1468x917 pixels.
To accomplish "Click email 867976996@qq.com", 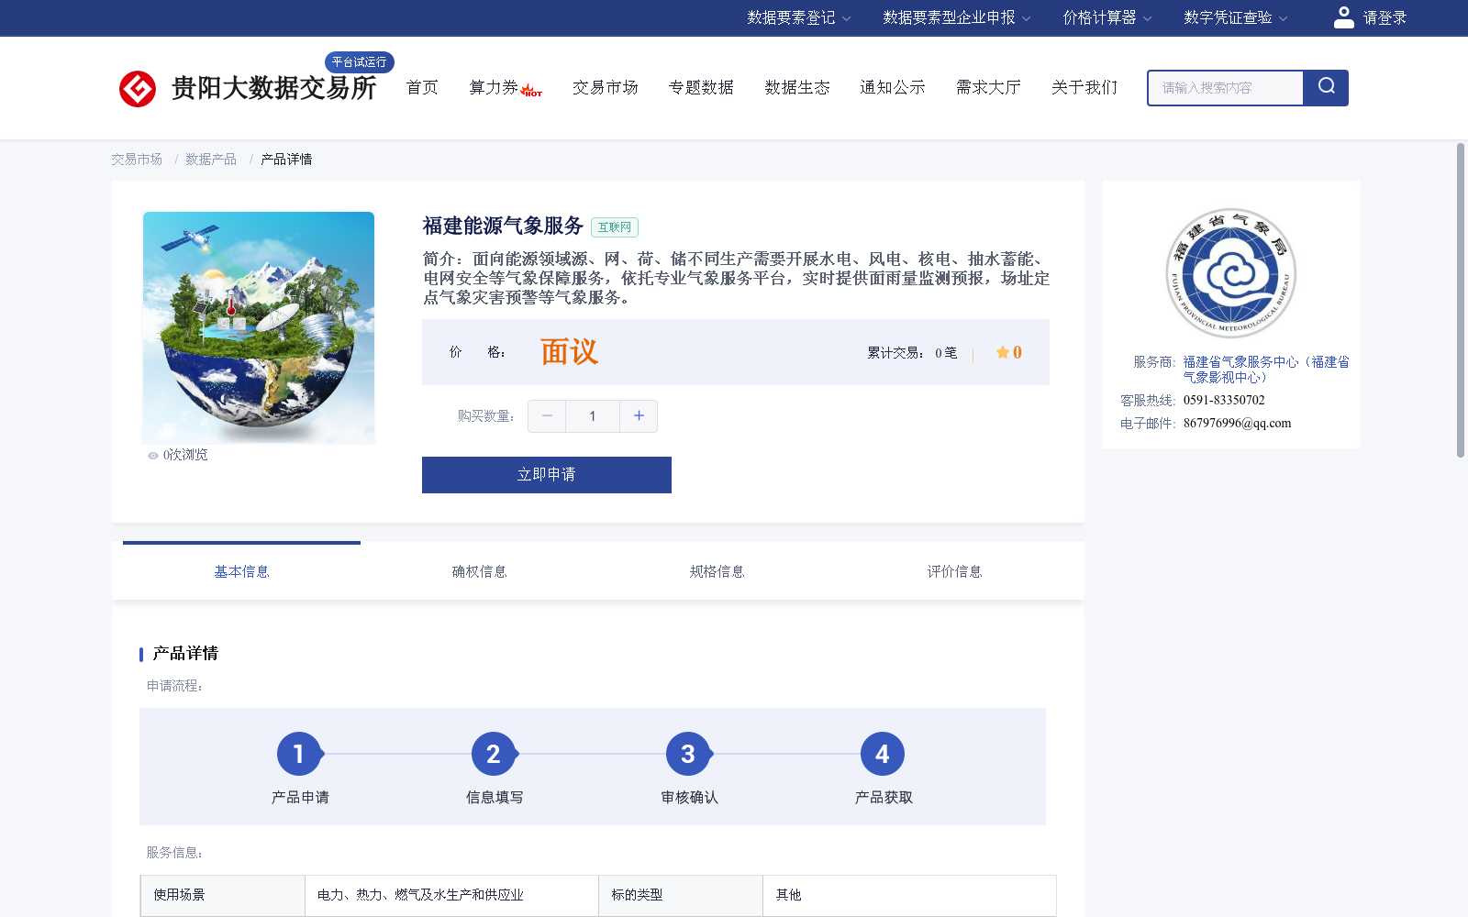I will click(x=1237, y=424).
